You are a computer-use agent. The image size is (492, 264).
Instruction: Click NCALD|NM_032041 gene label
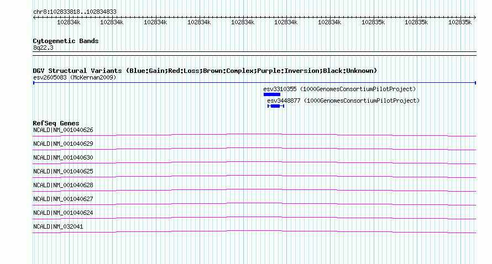tap(58, 226)
